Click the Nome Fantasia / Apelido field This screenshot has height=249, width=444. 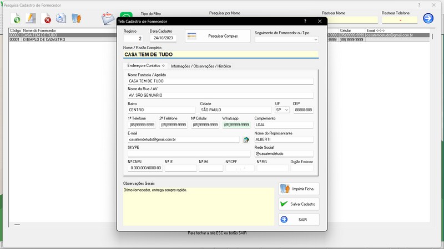point(220,81)
